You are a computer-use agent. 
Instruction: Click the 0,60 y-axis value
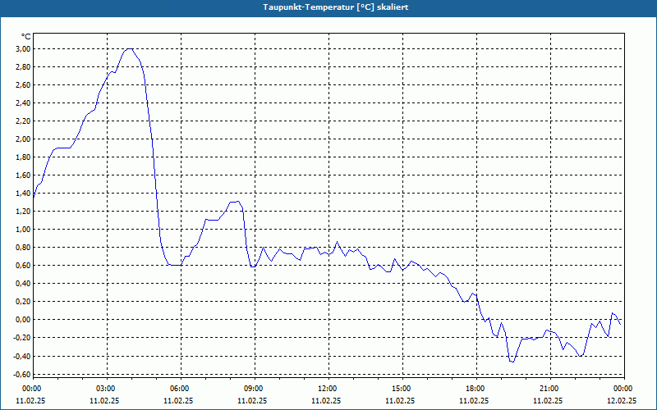coord(23,265)
